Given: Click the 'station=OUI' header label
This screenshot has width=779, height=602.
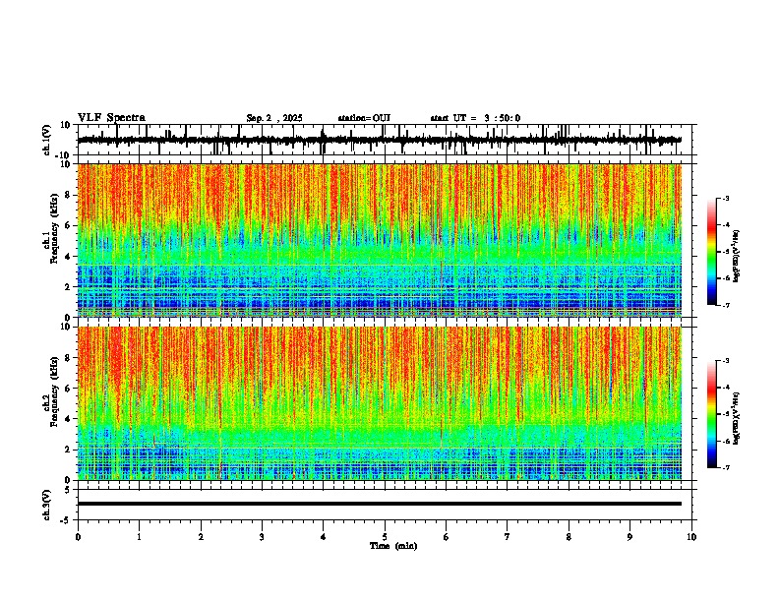Looking at the screenshot, I should [364, 118].
